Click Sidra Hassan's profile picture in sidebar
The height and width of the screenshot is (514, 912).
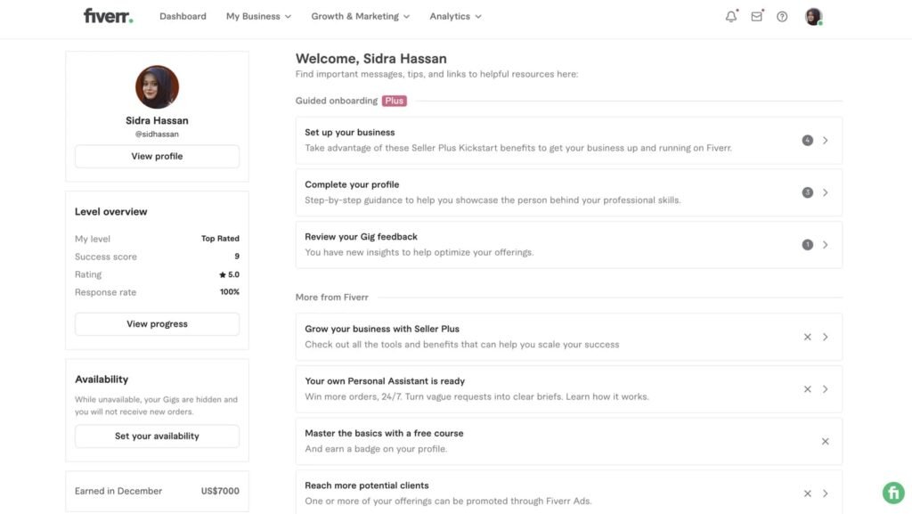157,87
